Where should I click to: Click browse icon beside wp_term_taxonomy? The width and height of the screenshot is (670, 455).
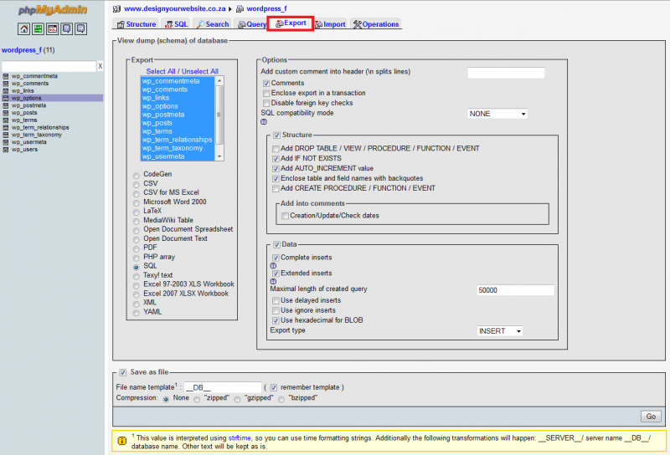click(6, 135)
